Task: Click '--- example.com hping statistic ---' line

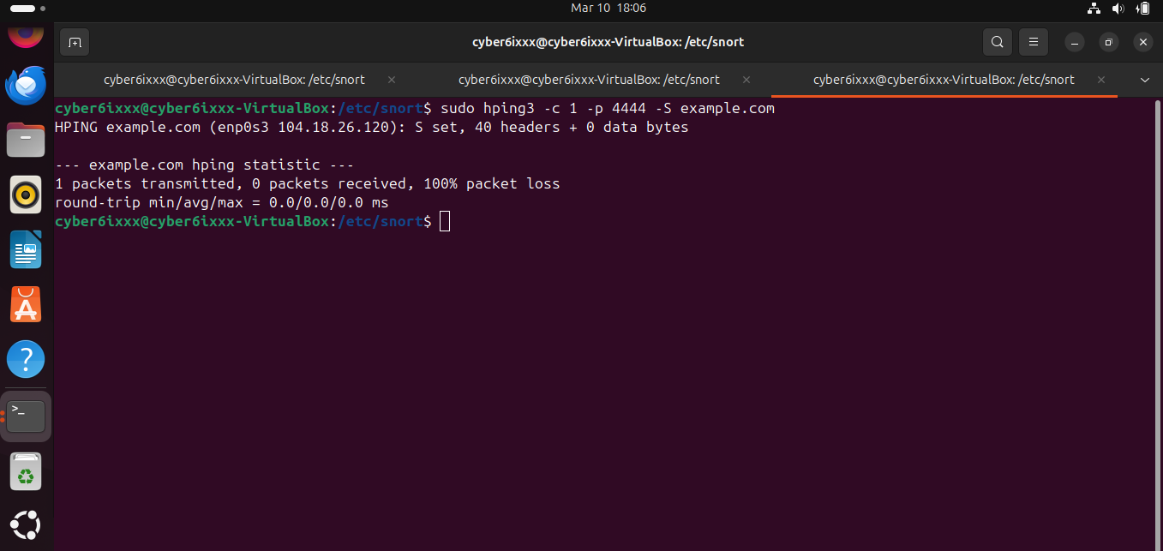Action: (x=204, y=165)
